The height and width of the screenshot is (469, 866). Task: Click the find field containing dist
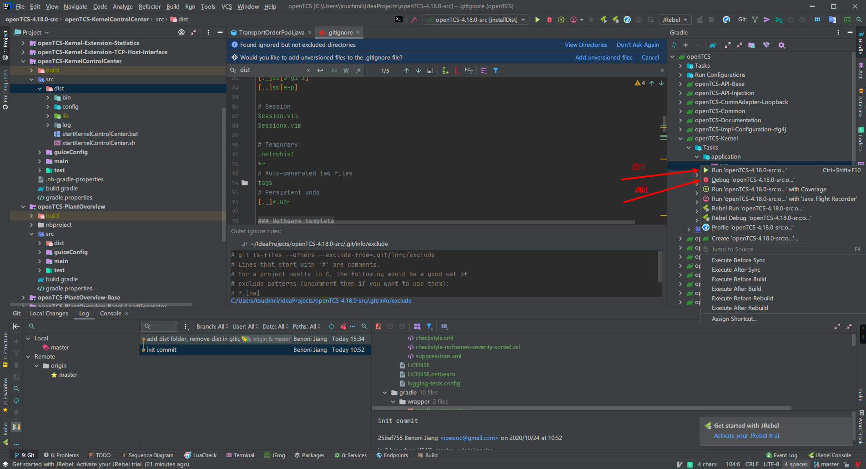(272, 70)
